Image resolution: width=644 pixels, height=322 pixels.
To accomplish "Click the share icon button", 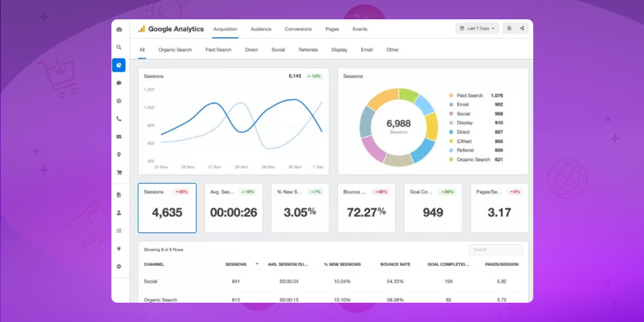I will tap(522, 28).
